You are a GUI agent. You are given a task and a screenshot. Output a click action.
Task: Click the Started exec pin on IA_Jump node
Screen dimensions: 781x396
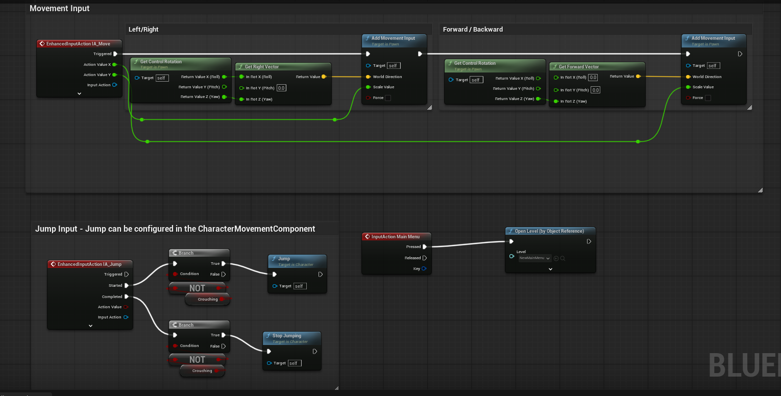(127, 286)
